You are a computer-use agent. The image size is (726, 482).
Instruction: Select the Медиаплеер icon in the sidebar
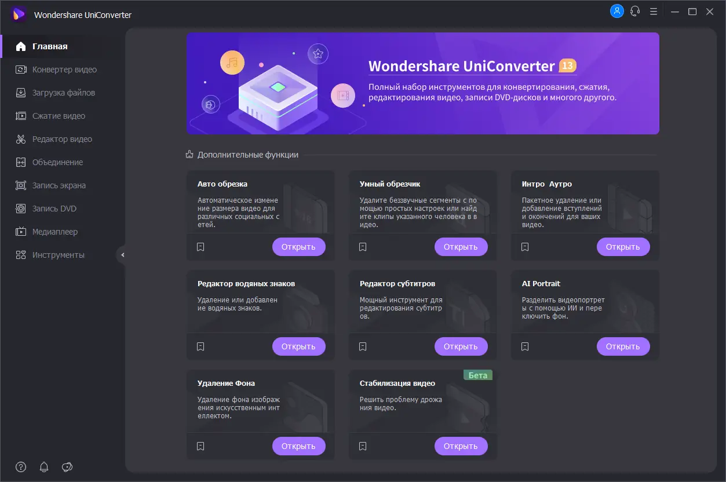[20, 231]
